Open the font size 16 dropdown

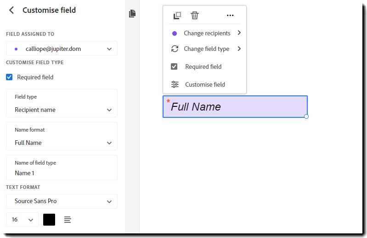click(x=22, y=220)
